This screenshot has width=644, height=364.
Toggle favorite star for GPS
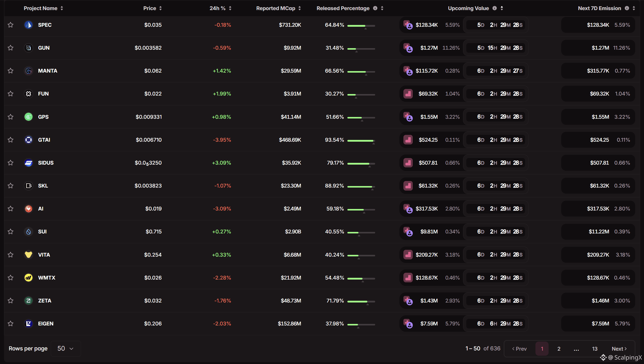coord(10,117)
